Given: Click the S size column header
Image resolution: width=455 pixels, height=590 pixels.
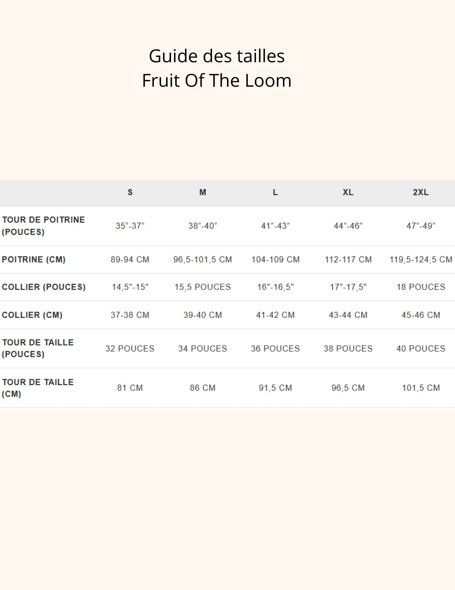Looking at the screenshot, I should pyautogui.click(x=130, y=192).
